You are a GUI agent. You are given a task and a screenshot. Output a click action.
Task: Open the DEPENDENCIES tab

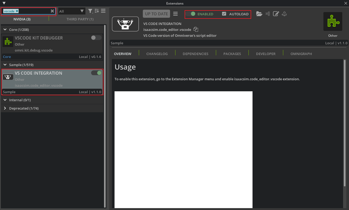pos(195,54)
